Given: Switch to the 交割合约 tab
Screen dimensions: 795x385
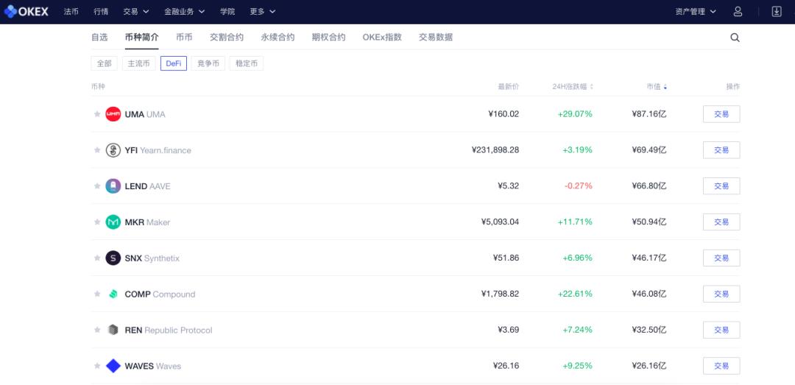Looking at the screenshot, I should coord(227,37).
